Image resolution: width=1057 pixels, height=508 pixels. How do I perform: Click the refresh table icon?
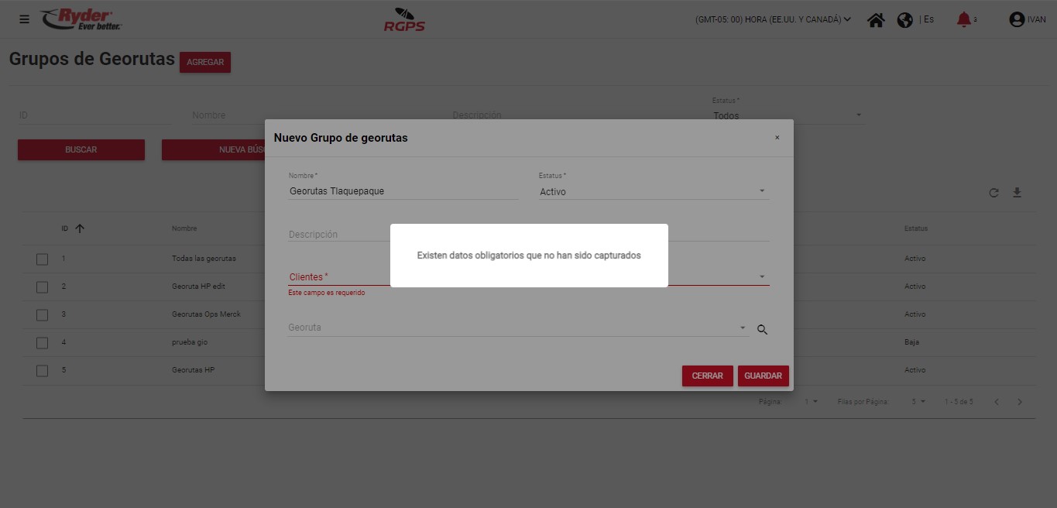point(994,193)
